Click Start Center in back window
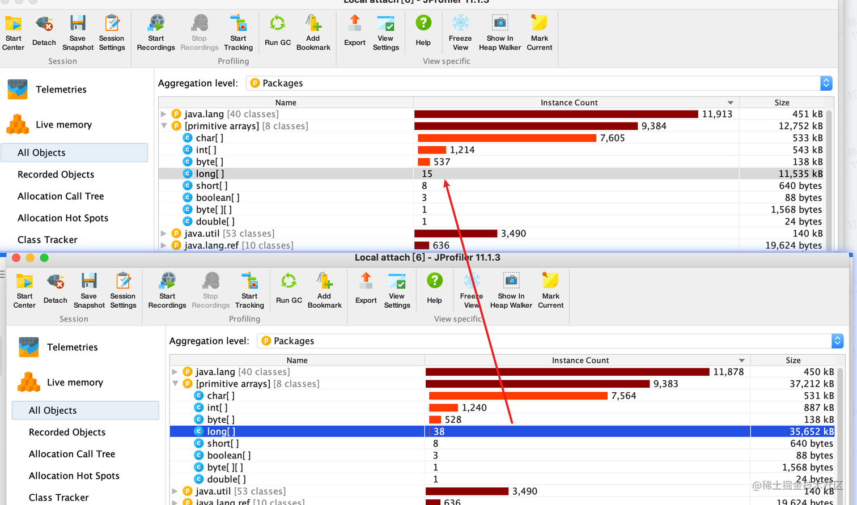Screen dimensions: 857x505 pos(13,32)
